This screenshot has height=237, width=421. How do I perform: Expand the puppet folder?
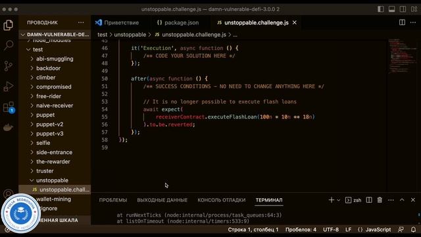tap(55, 115)
